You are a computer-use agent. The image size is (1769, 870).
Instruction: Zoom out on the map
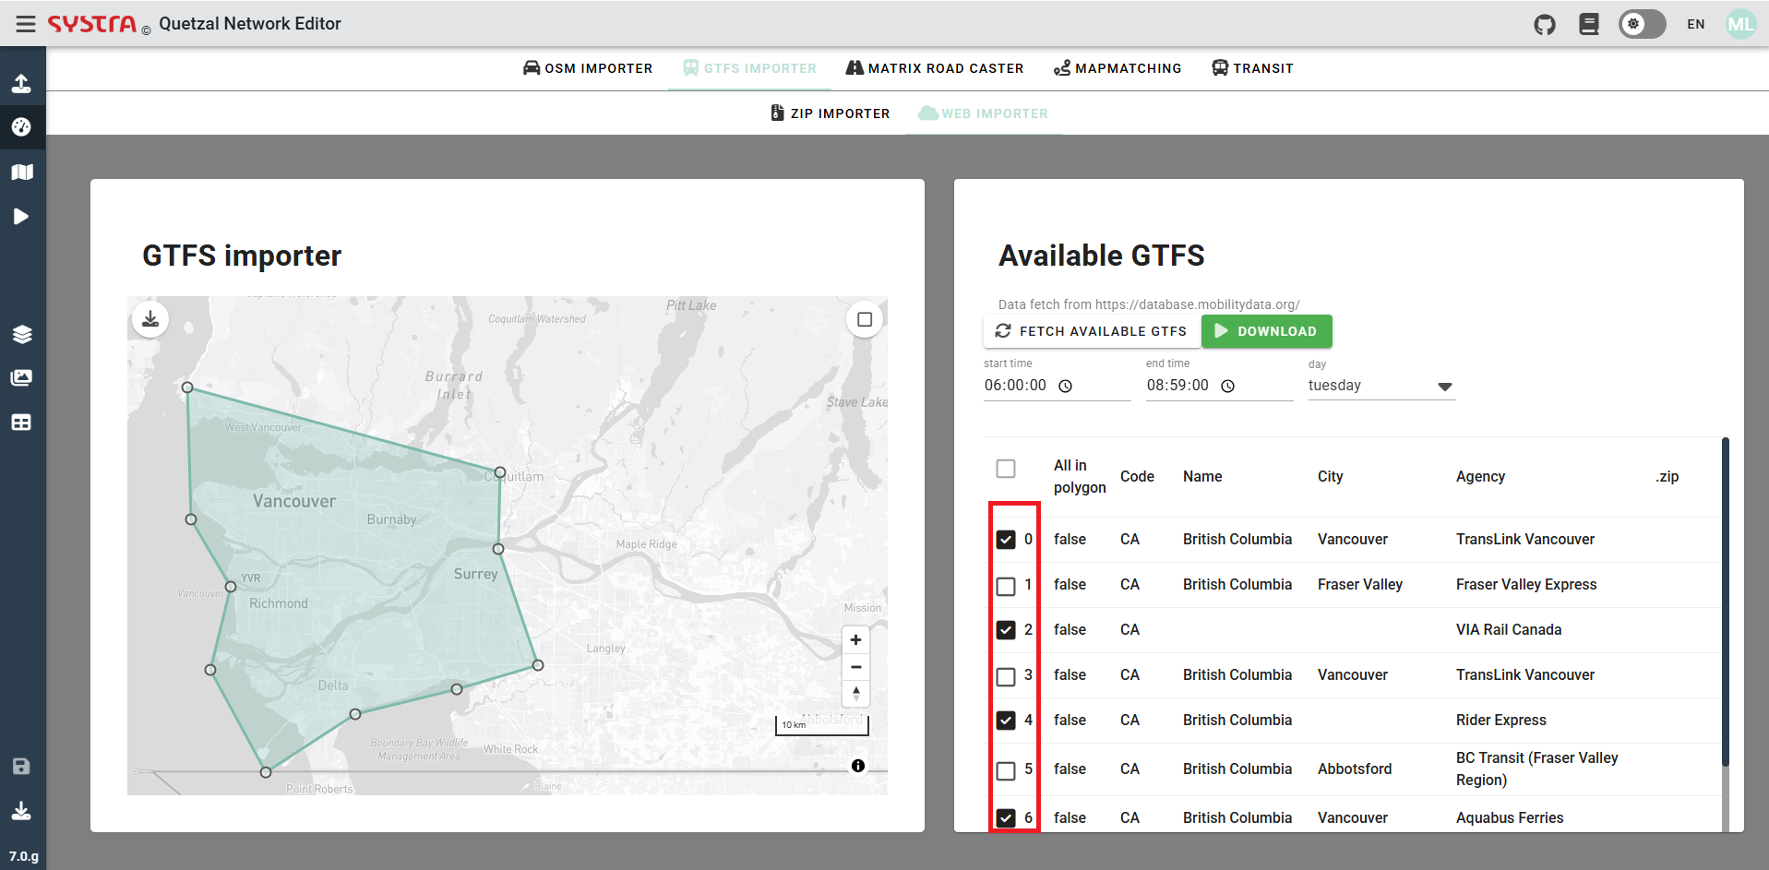tap(855, 666)
